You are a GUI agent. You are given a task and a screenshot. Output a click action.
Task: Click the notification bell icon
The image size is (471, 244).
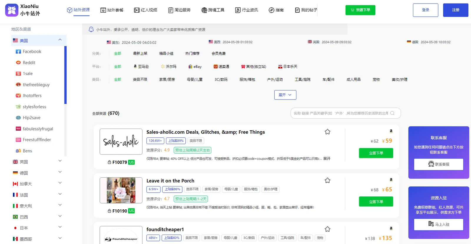pyautogui.click(x=91, y=29)
